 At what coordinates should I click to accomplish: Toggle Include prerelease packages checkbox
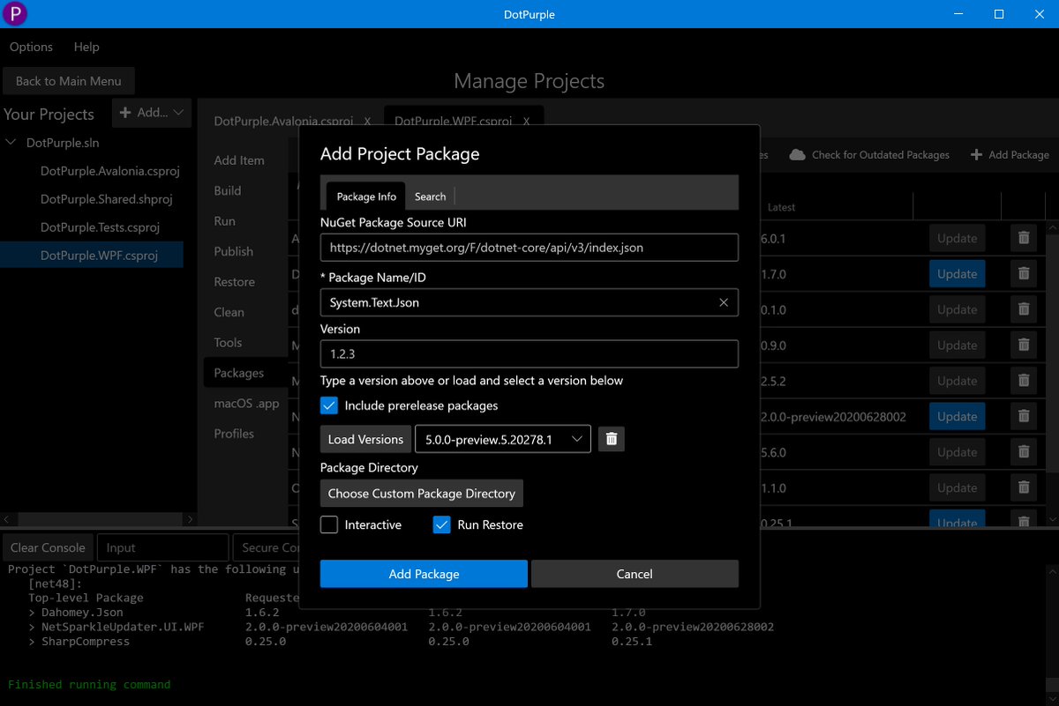pos(329,405)
